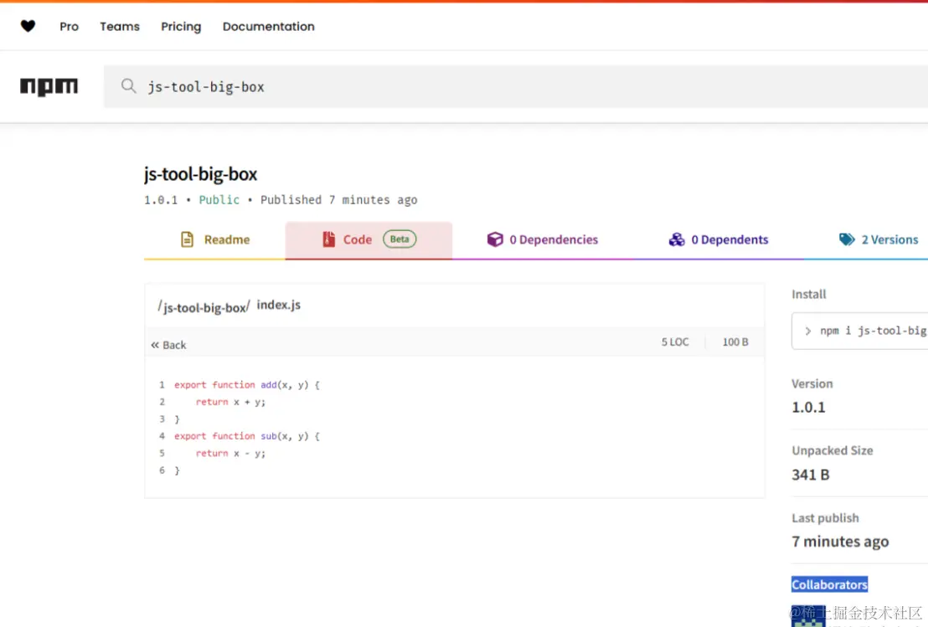Viewport: 928px width, 627px height.
Task: Click the Public visibility label
Action: (x=219, y=200)
